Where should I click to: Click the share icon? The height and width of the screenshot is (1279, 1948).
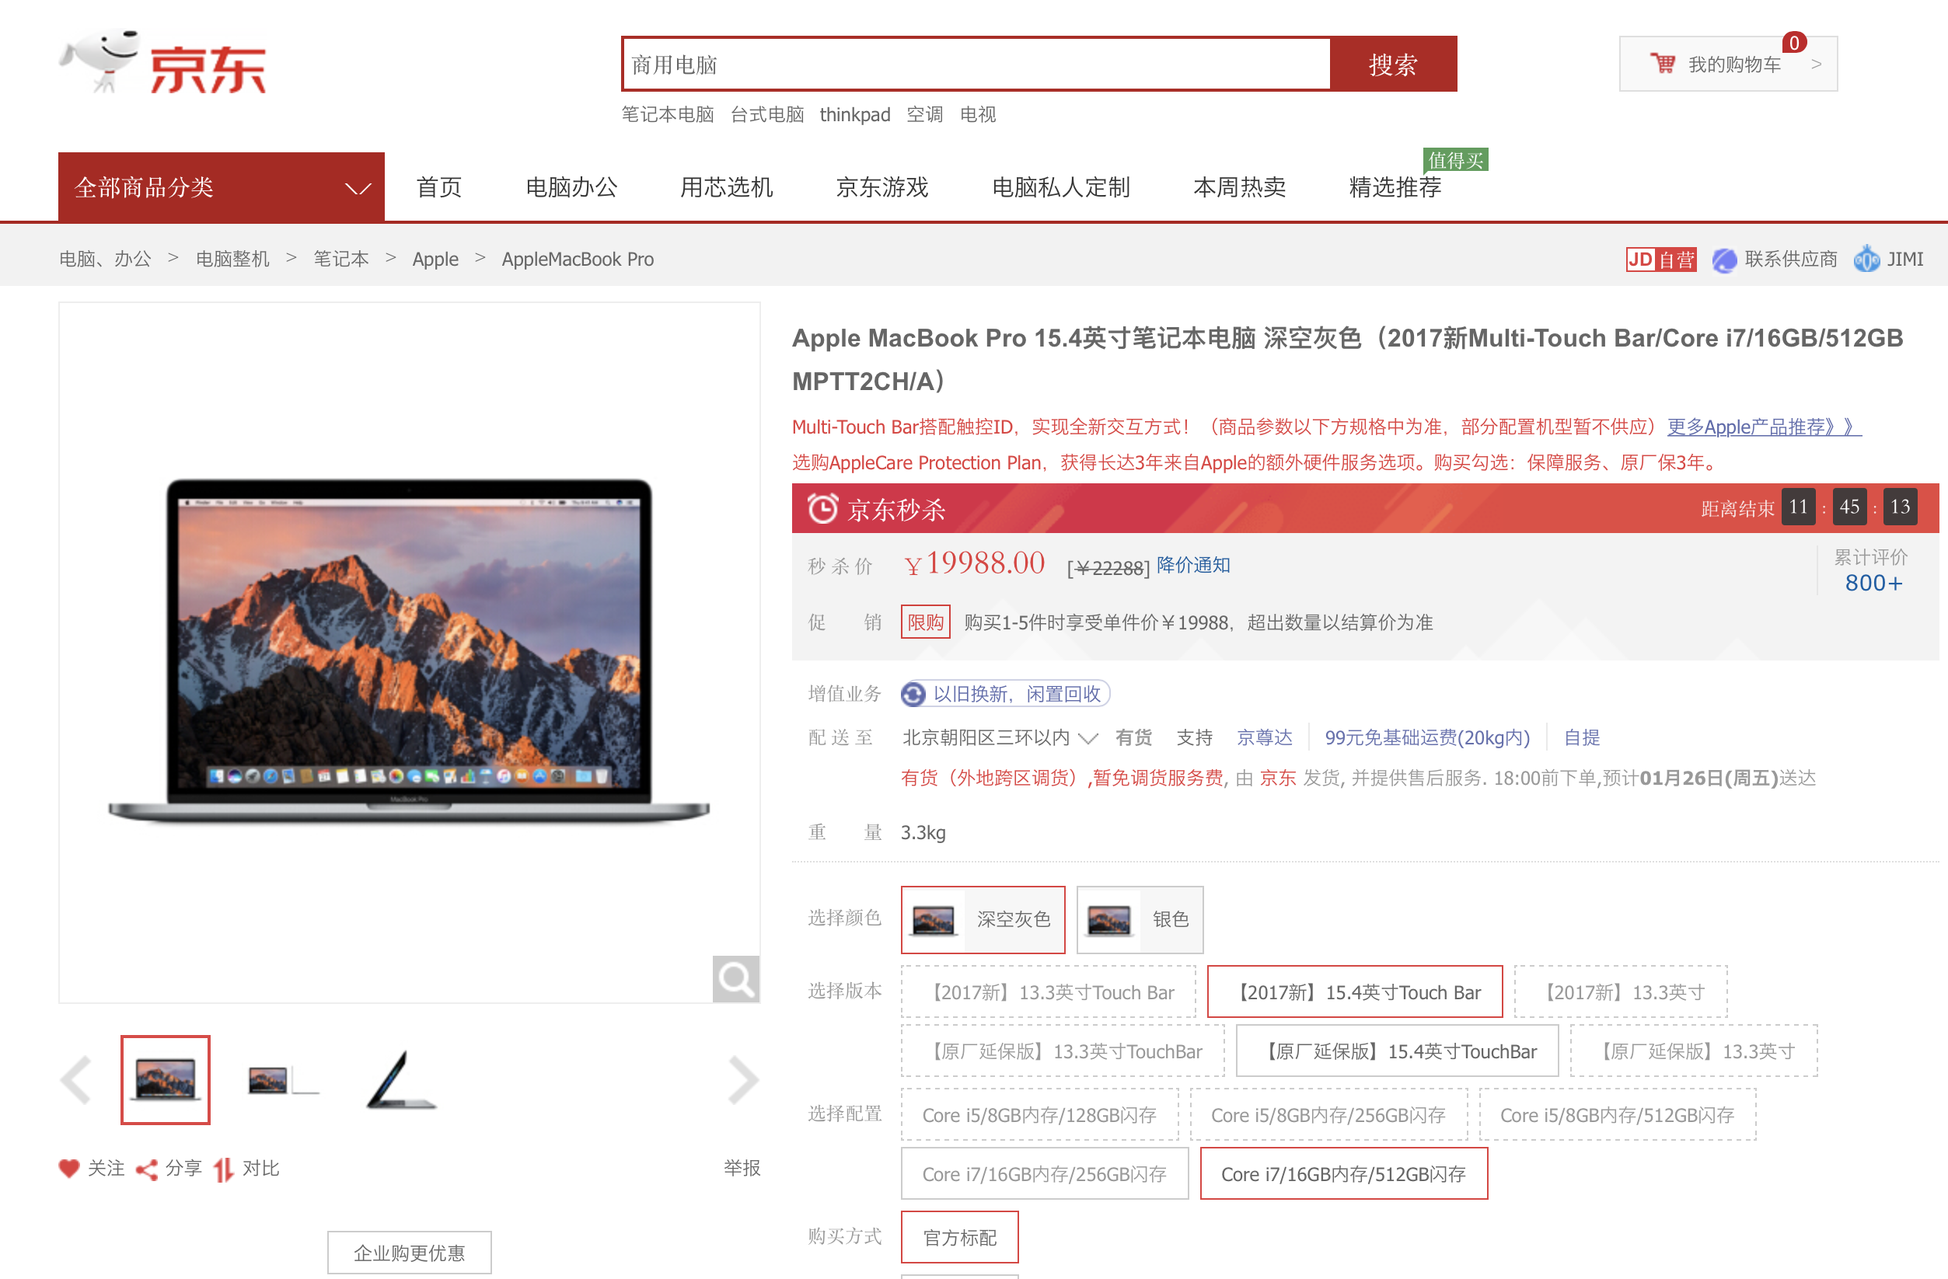(146, 1169)
